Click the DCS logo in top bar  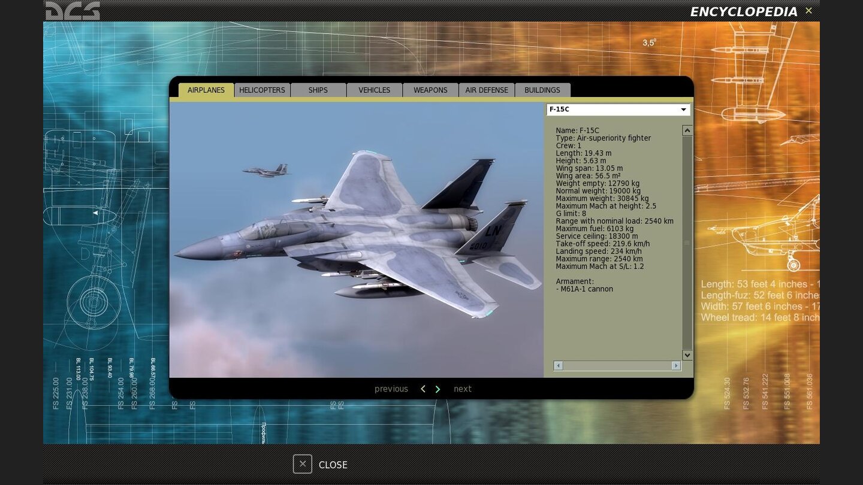[73, 10]
